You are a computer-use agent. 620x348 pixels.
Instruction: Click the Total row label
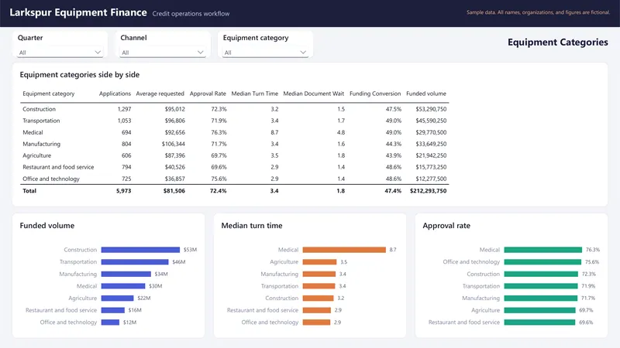pos(29,190)
